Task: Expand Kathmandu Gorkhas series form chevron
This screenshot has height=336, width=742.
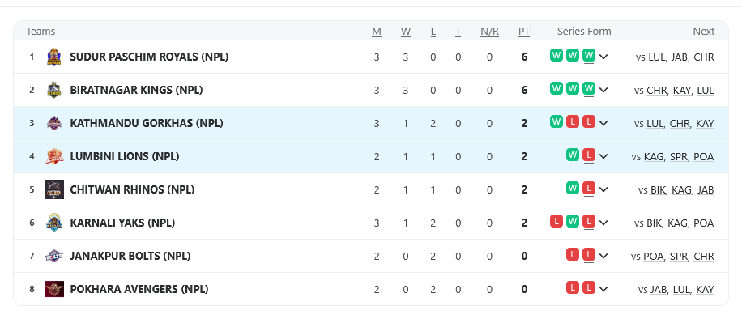Action: (x=603, y=123)
